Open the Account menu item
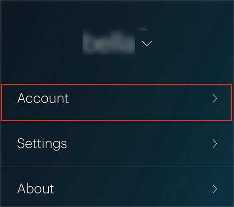Viewport: 234px width, 207px height. click(x=117, y=102)
